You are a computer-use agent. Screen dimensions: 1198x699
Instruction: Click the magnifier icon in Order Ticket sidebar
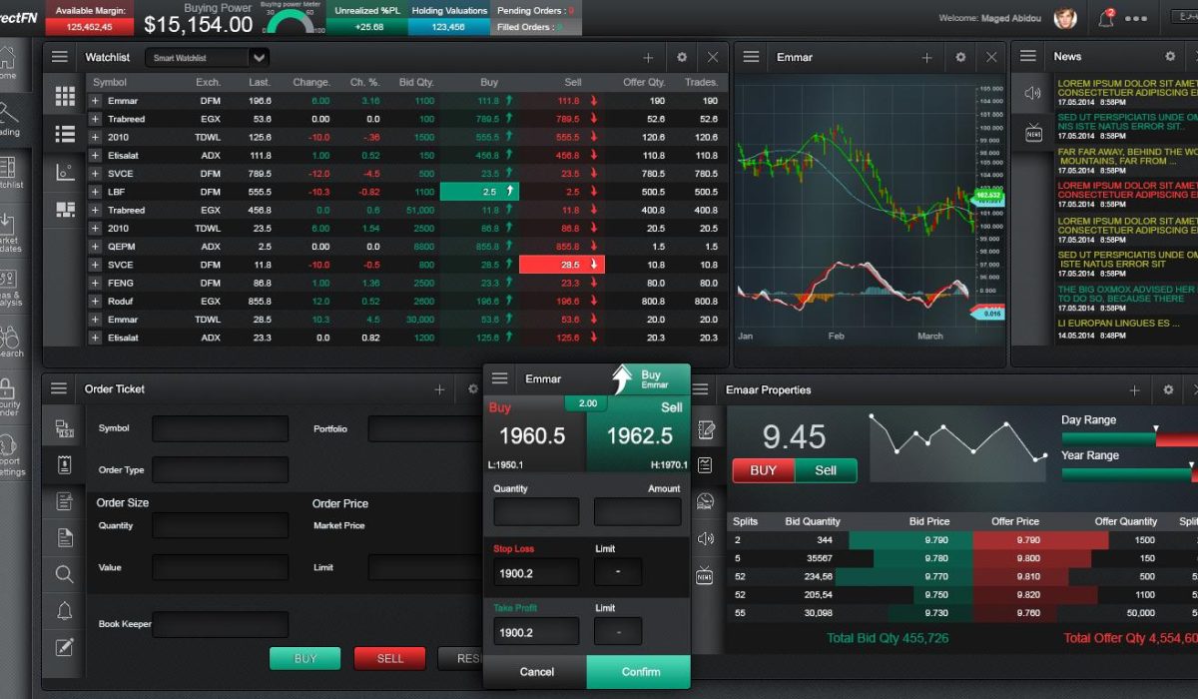click(65, 574)
